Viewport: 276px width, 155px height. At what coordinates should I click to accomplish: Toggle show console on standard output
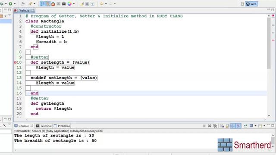233,126
